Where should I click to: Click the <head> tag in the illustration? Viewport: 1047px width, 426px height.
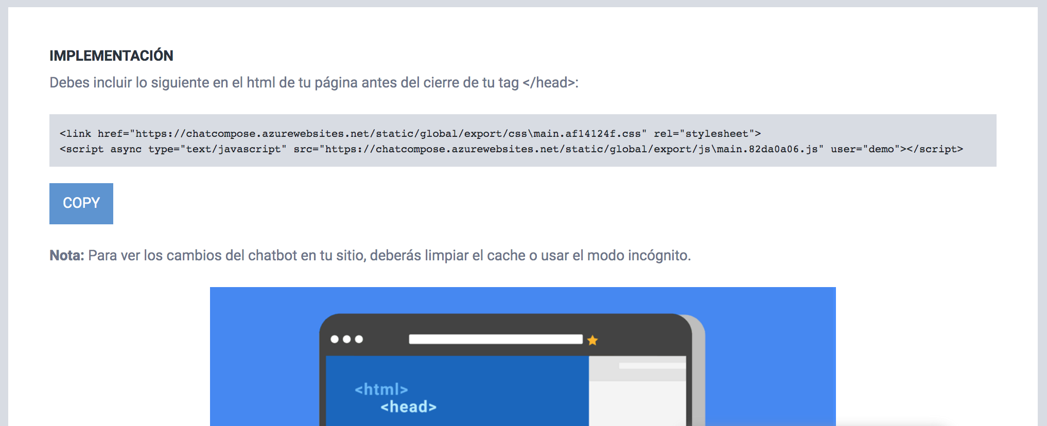409,407
